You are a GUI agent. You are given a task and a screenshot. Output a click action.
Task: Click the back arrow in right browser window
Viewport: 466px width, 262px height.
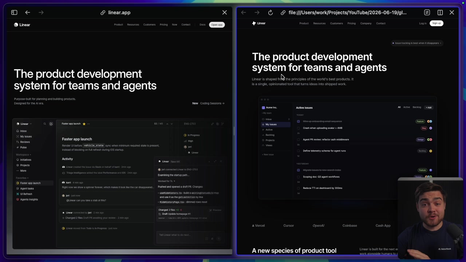point(244,12)
